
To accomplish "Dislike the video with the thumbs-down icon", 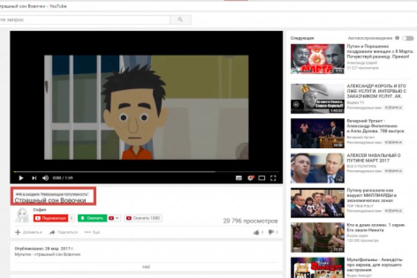I will coord(271,232).
